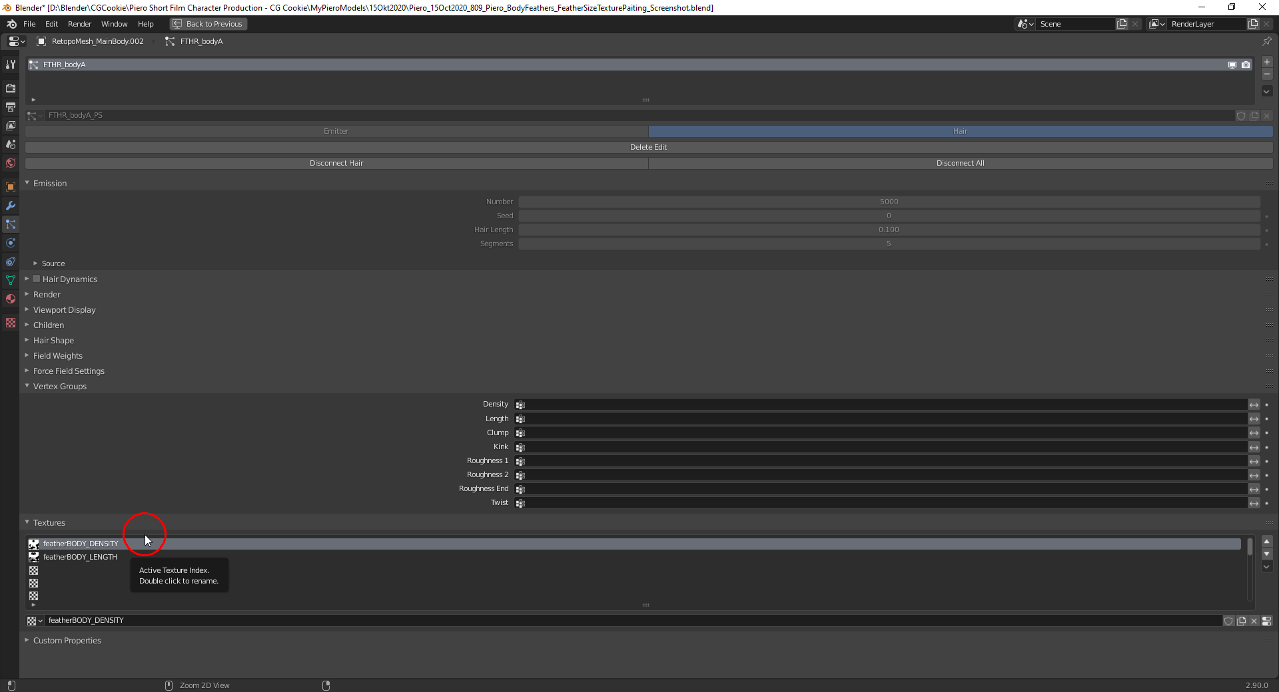Image resolution: width=1279 pixels, height=692 pixels.
Task: Expand the Children panel
Action: coord(49,325)
